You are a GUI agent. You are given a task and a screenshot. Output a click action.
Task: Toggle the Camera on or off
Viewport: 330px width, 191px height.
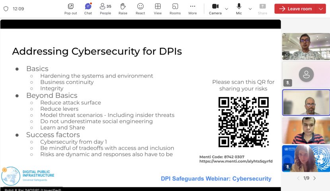[215, 9]
